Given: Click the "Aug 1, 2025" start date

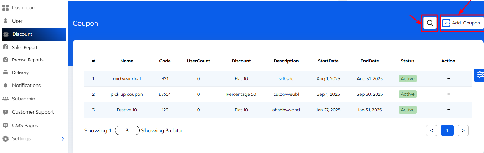Looking at the screenshot, I should pyautogui.click(x=328, y=79).
